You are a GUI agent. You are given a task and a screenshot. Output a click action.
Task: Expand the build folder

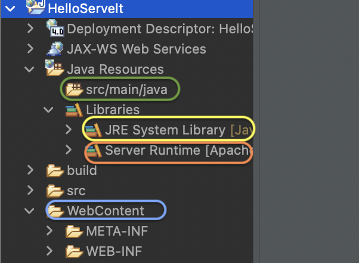(x=30, y=170)
